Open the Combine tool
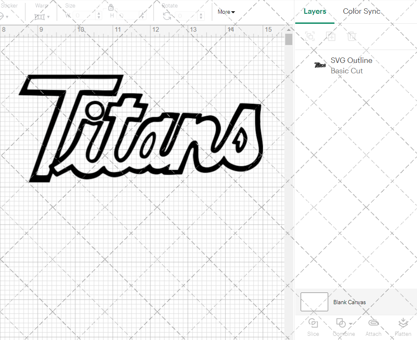Image resolution: width=417 pixels, height=340 pixels. point(341,327)
